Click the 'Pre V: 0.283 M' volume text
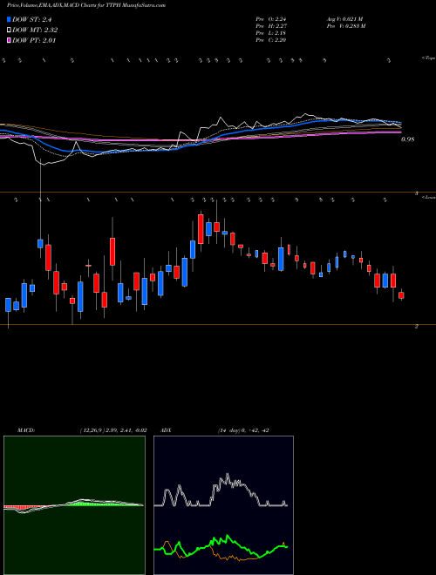 (345, 25)
